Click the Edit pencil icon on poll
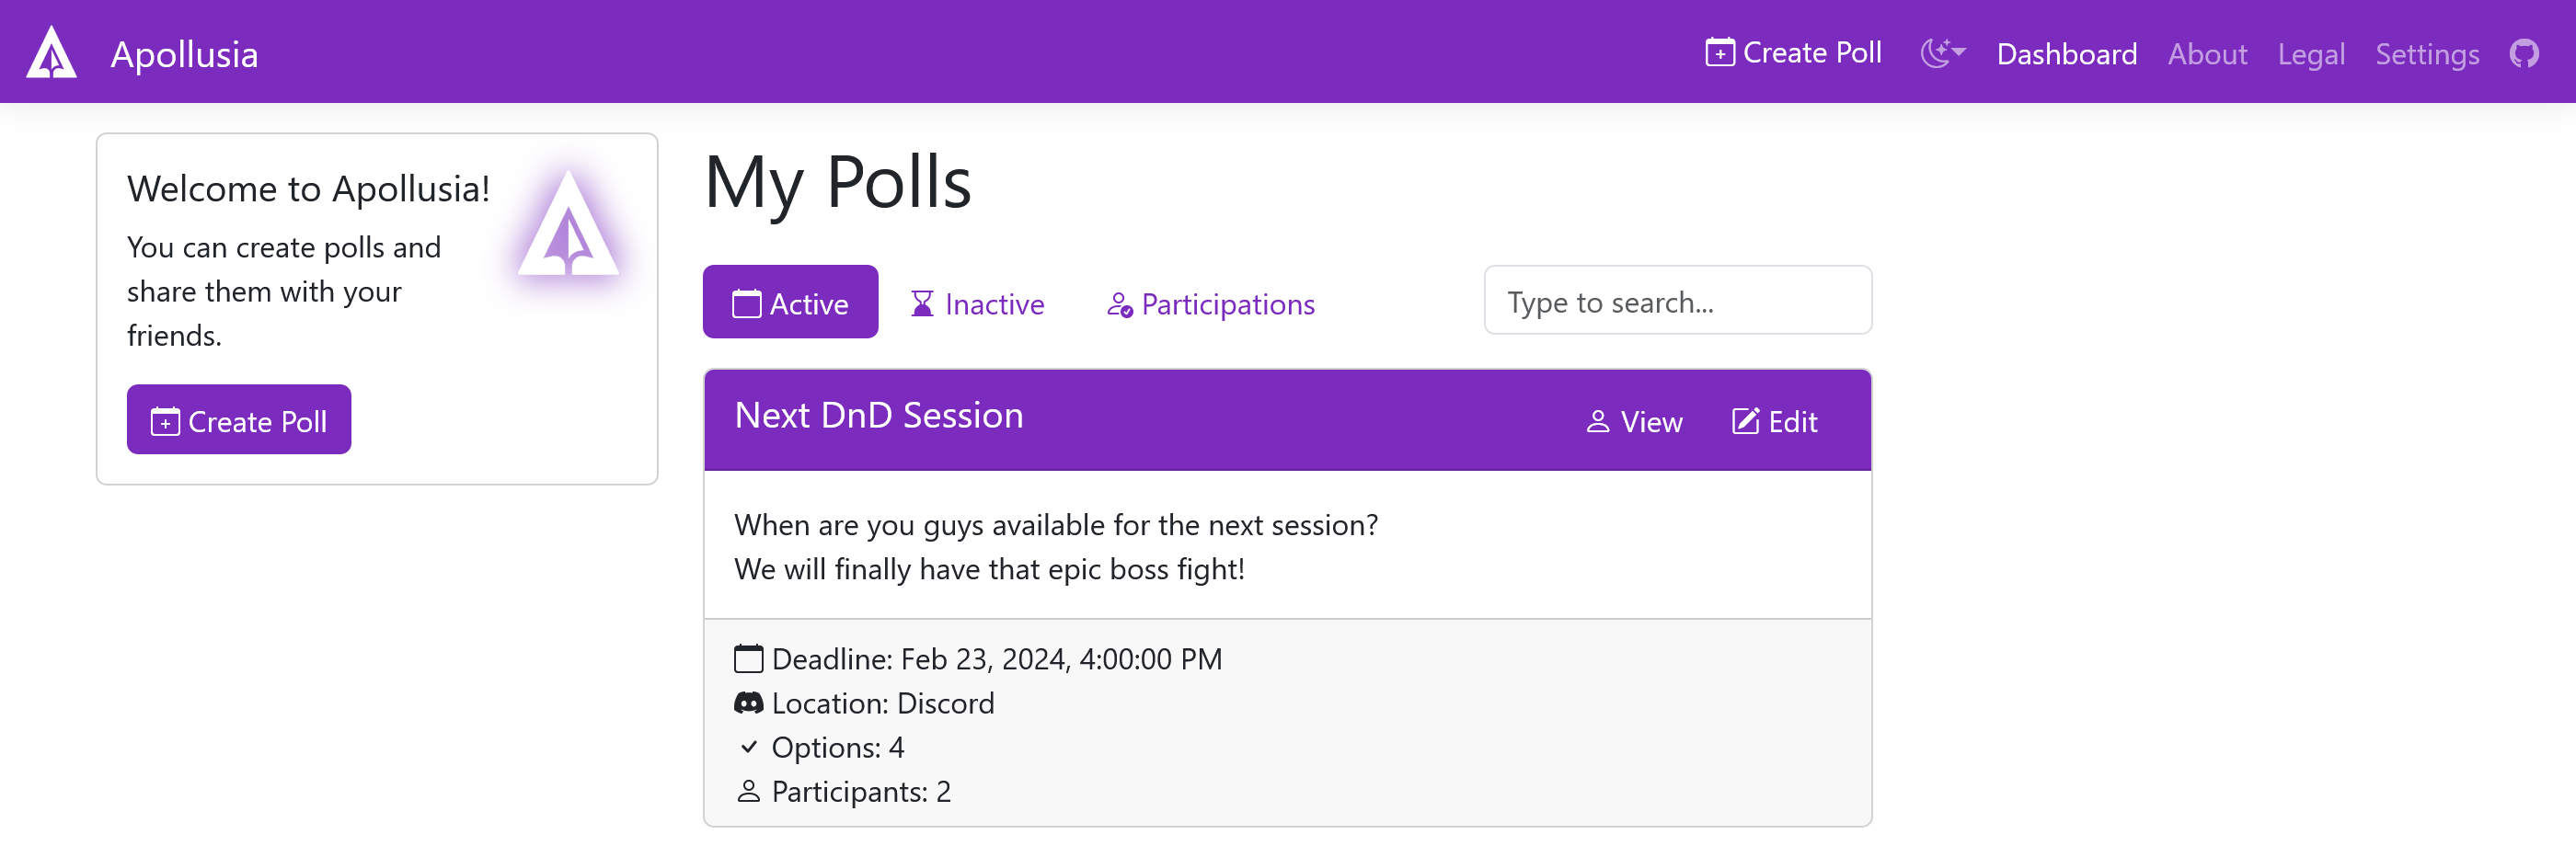This screenshot has height=857, width=2576. 1745,422
